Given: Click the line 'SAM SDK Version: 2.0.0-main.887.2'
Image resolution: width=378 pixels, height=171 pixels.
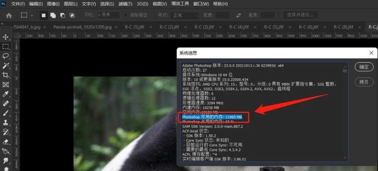Looking at the screenshot, I should click(213, 126).
